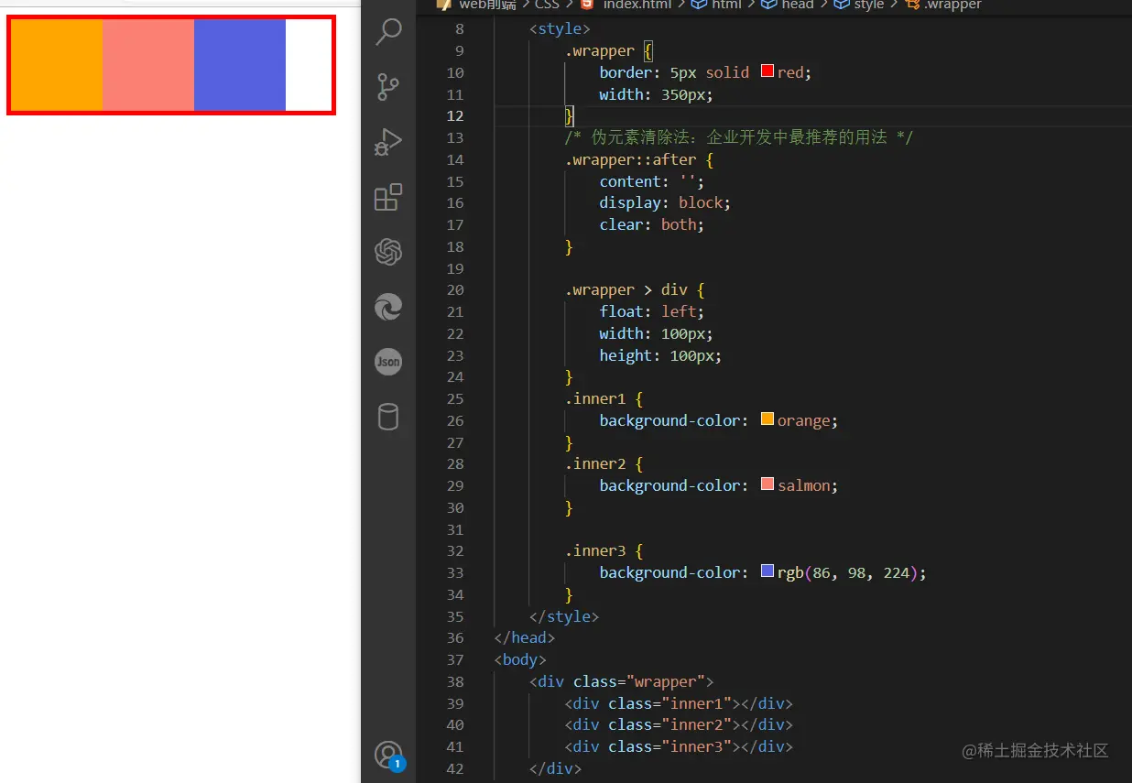Click the blue box in the browser preview
This screenshot has width=1132, height=783.
pos(240,65)
